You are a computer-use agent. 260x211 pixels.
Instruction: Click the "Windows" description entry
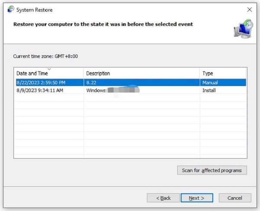coord(96,90)
